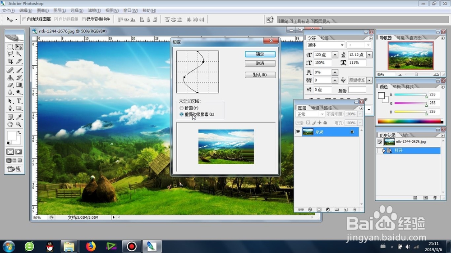Toggle history brush source for ntk-1244-2676.jpg snapshot
This screenshot has height=253, width=451.
pyautogui.click(x=380, y=142)
